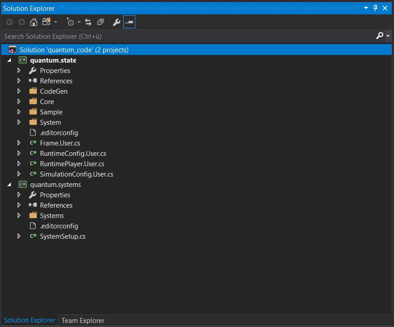The image size is (394, 327).
Task: Open search options dropdown arrow
Action: pos(388,36)
